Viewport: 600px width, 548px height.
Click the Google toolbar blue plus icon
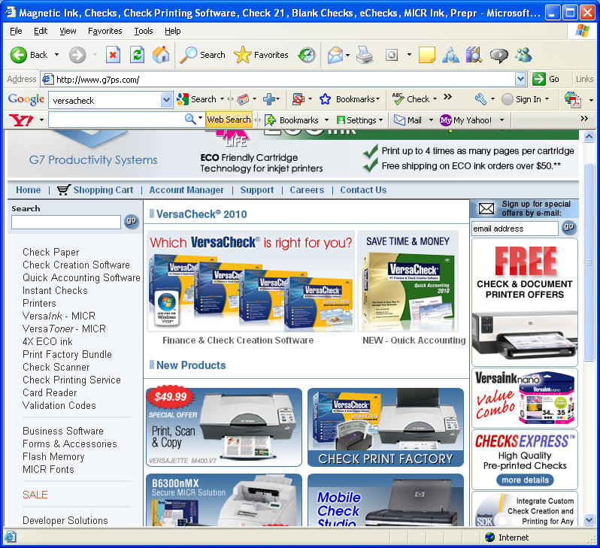tap(268, 99)
